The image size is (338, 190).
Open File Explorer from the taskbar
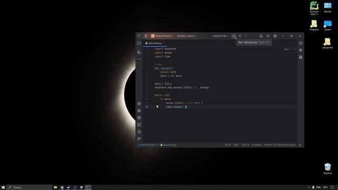point(55,187)
